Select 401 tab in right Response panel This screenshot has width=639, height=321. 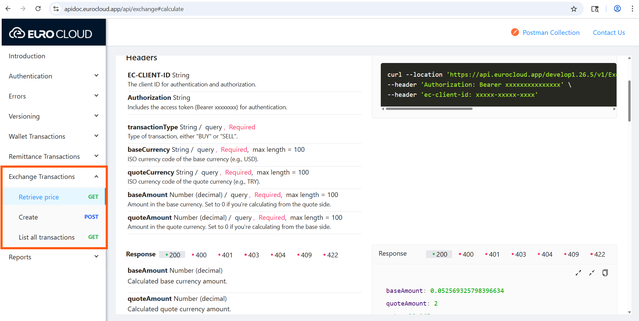[492, 254]
